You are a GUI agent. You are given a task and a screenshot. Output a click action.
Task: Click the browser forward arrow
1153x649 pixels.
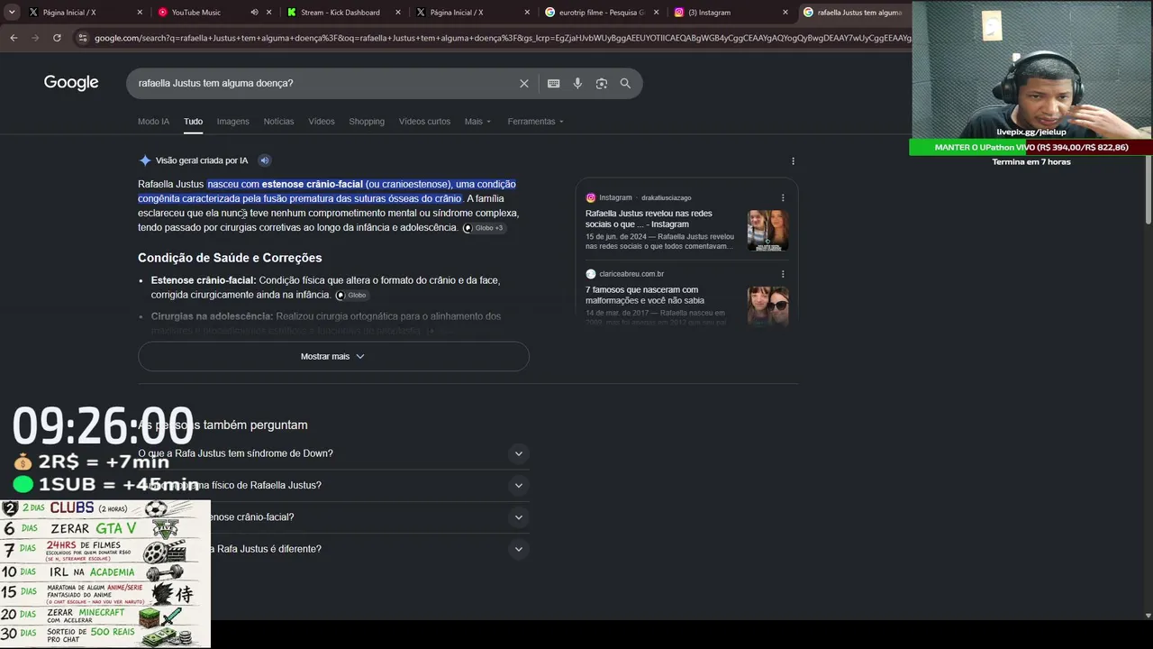pyautogui.click(x=35, y=38)
